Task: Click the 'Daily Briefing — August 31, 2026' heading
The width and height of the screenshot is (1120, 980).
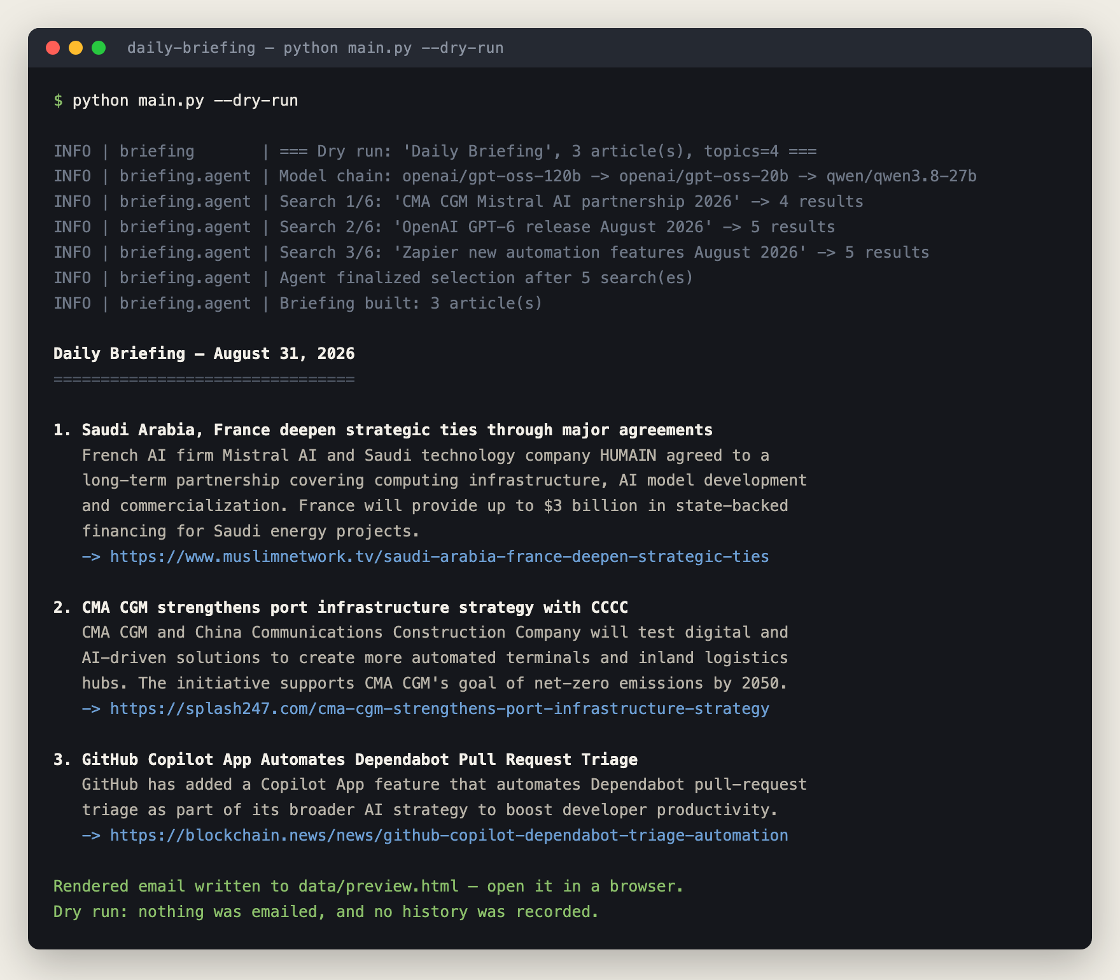Action: [204, 354]
